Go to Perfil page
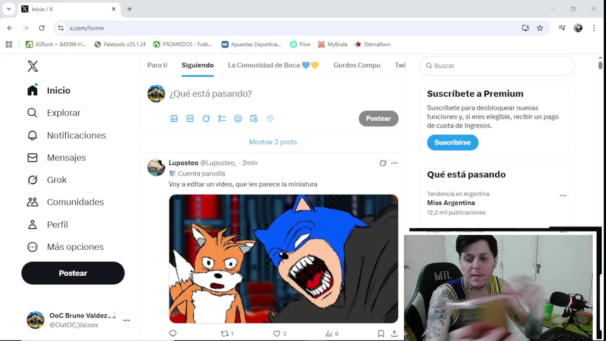This screenshot has width=606, height=341. pos(47,224)
